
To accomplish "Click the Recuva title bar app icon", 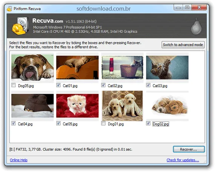I will point(9,9).
